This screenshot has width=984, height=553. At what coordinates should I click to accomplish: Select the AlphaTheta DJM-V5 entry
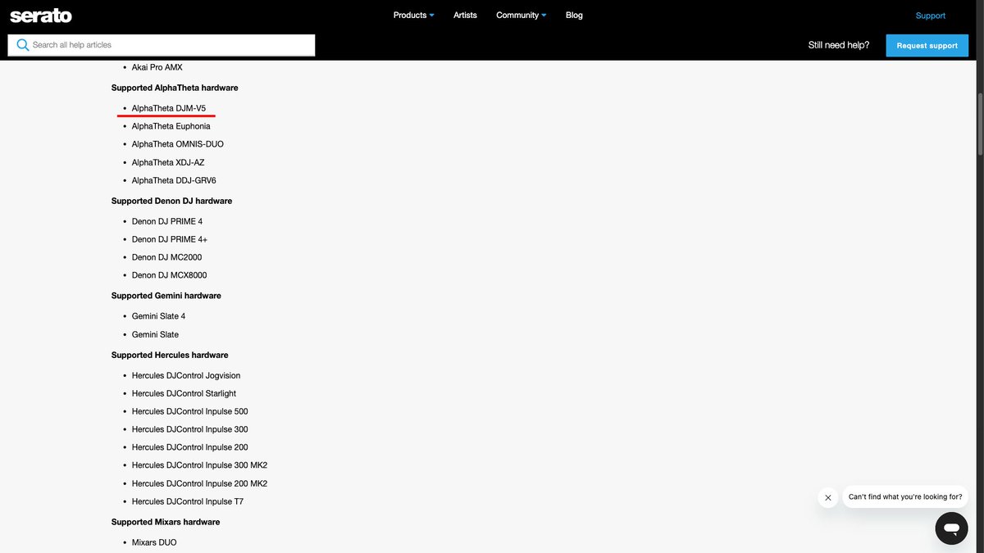(x=169, y=108)
